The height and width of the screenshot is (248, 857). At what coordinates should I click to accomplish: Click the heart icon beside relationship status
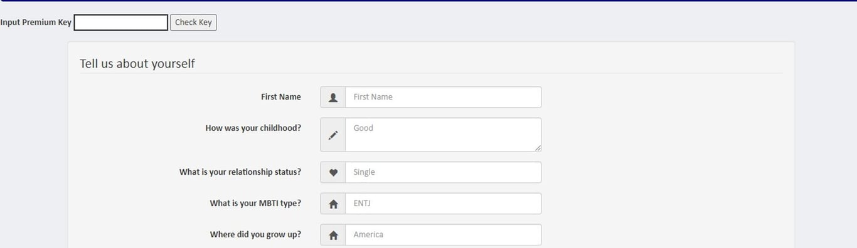point(333,172)
